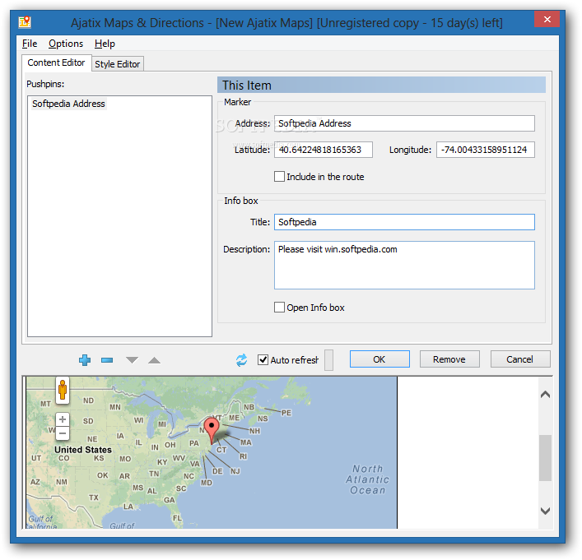Move pushpin down with gray down triangle
The width and height of the screenshot is (582, 560).
click(132, 360)
